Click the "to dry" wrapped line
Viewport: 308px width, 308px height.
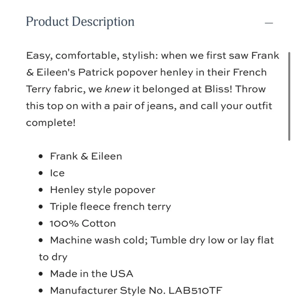53,257
